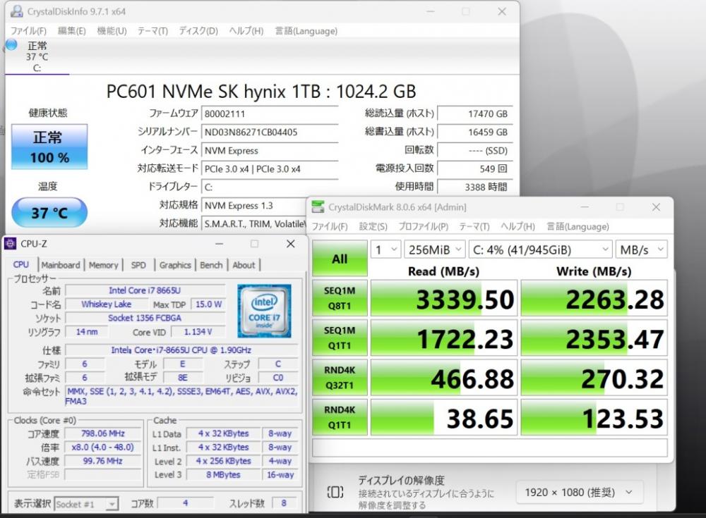
Task: Open ファイル(F) menu in CrystalDiskInfo
Action: point(28,30)
